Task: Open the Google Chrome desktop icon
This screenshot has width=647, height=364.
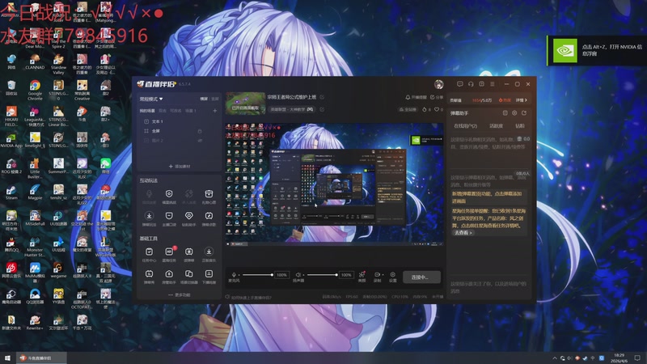Action: pos(35,91)
